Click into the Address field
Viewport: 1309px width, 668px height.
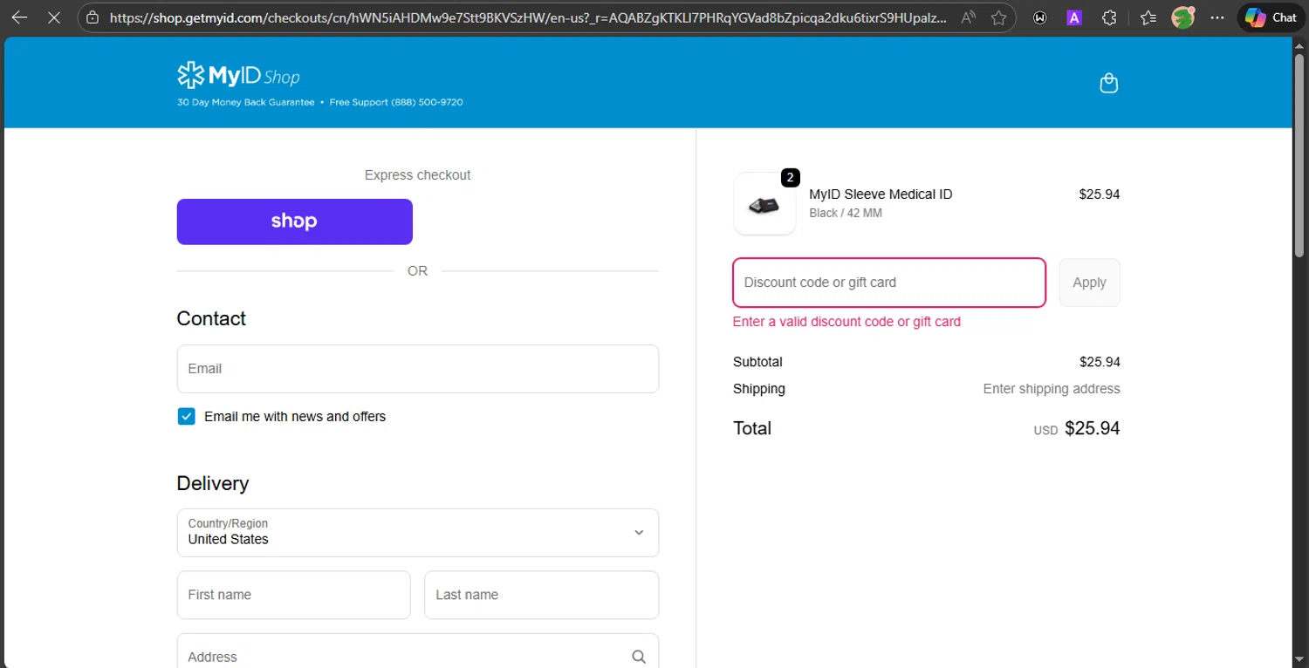[418, 651]
